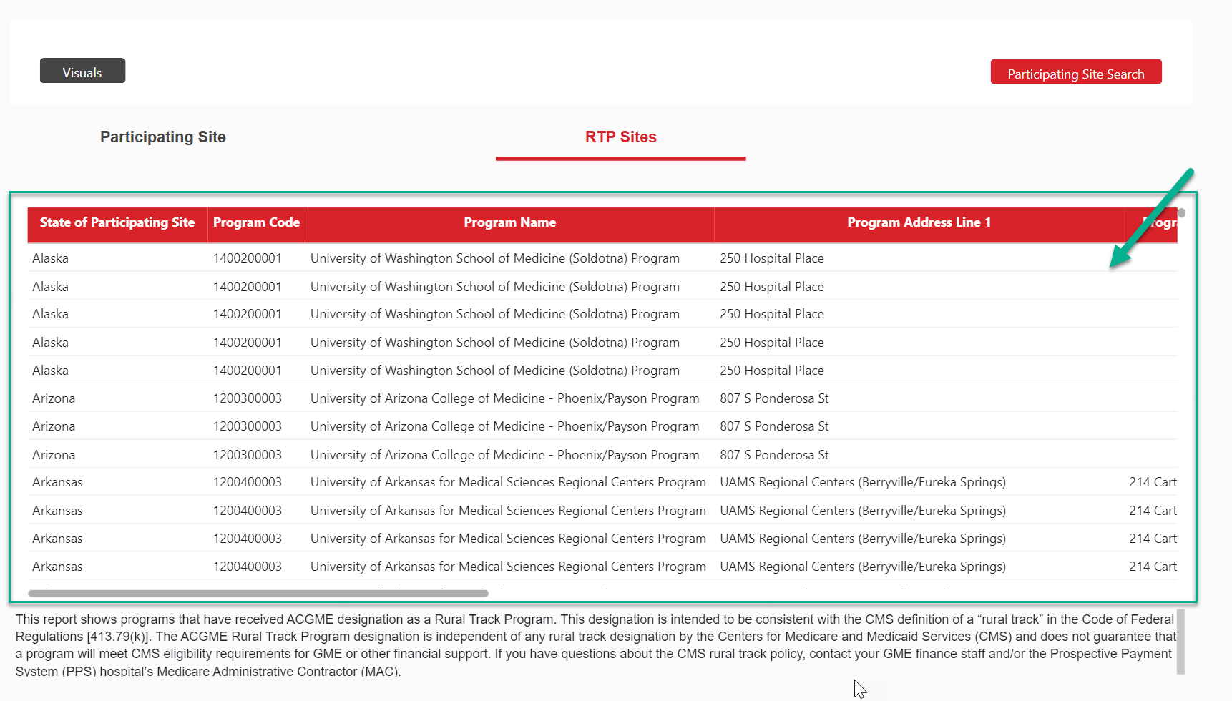Viewport: 1232px width, 701px height.
Task: Click the description text vertical scrollbar
Action: pos(1180,642)
